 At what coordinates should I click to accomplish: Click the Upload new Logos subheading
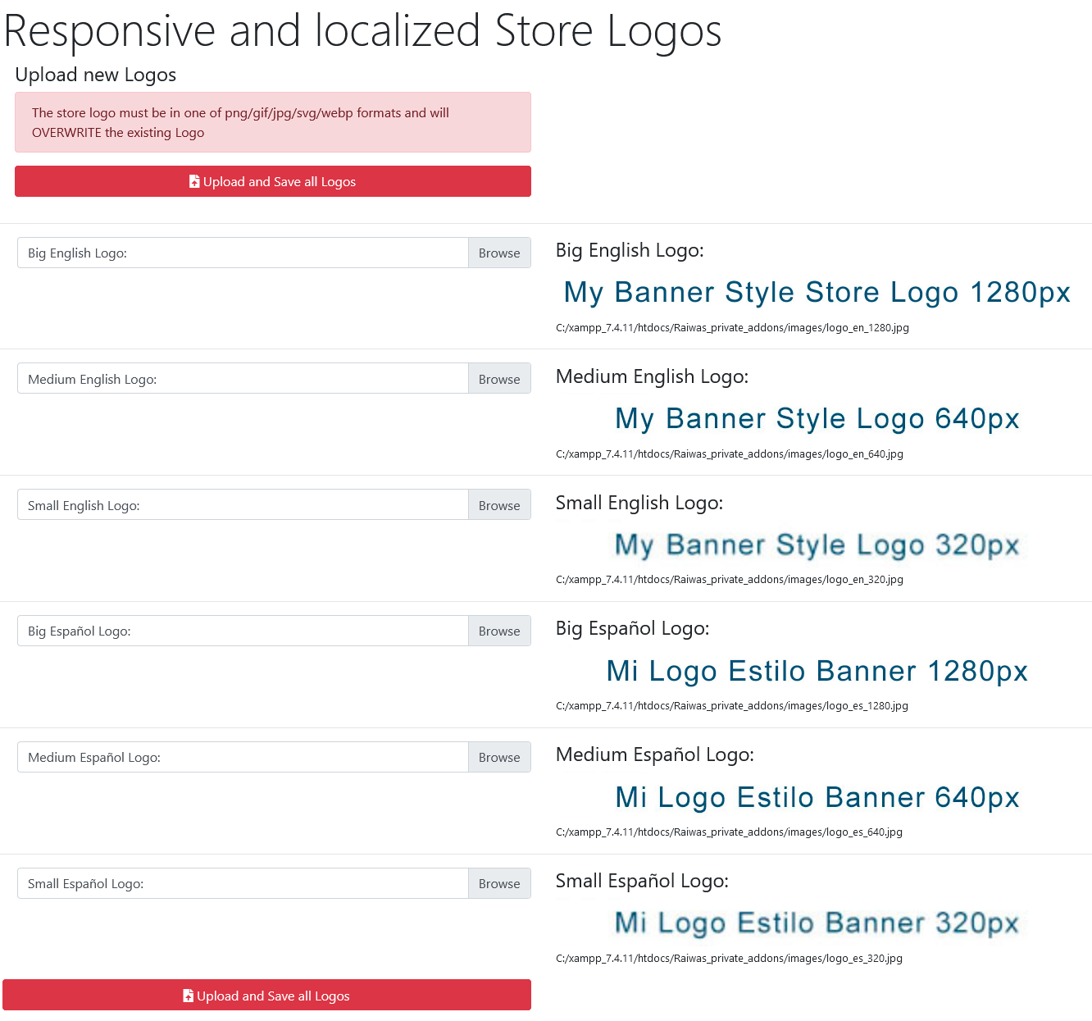[x=96, y=75]
